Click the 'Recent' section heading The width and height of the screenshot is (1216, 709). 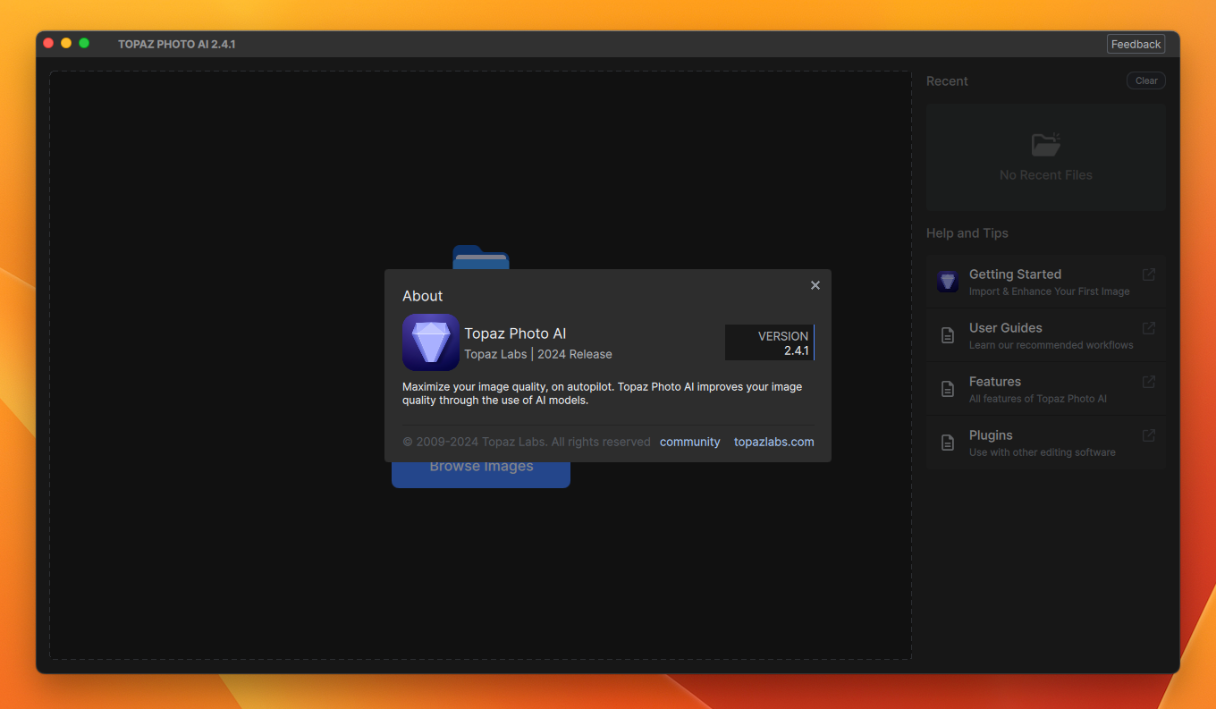tap(947, 81)
